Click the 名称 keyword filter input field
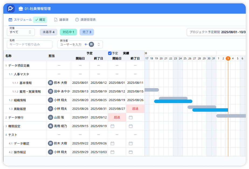The width and height of the screenshot is (249, 169). (x=29, y=45)
